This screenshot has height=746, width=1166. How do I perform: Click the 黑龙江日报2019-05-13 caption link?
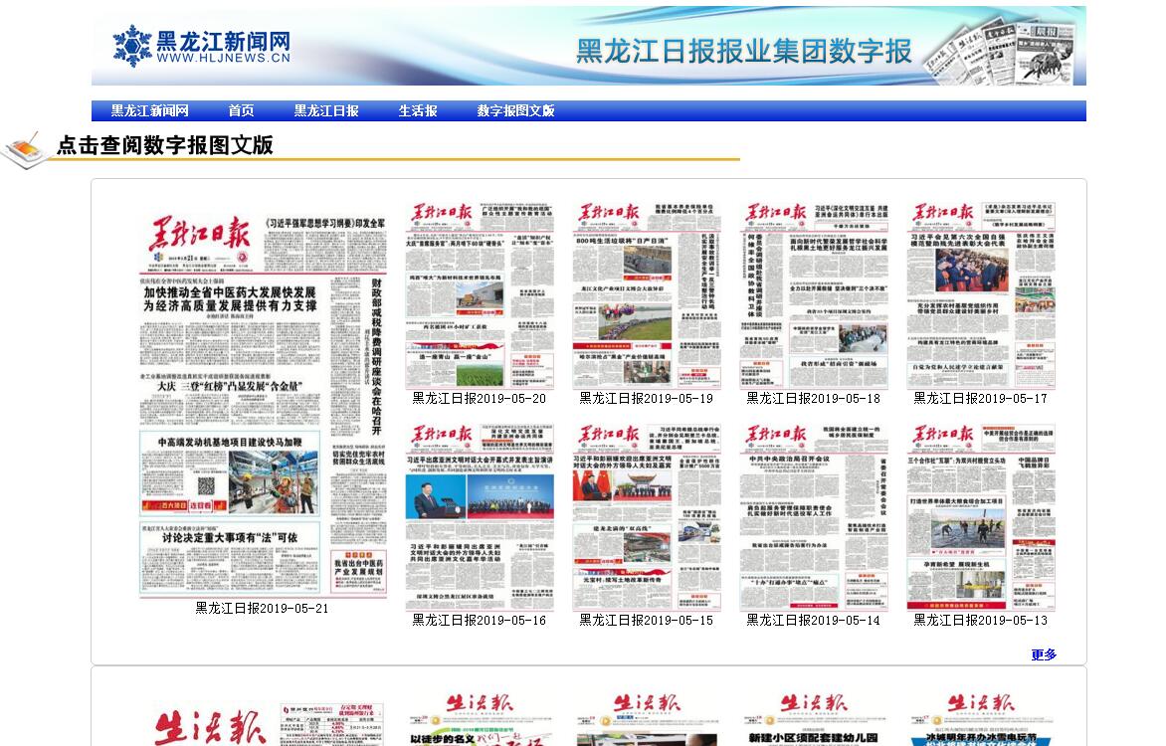click(x=981, y=620)
